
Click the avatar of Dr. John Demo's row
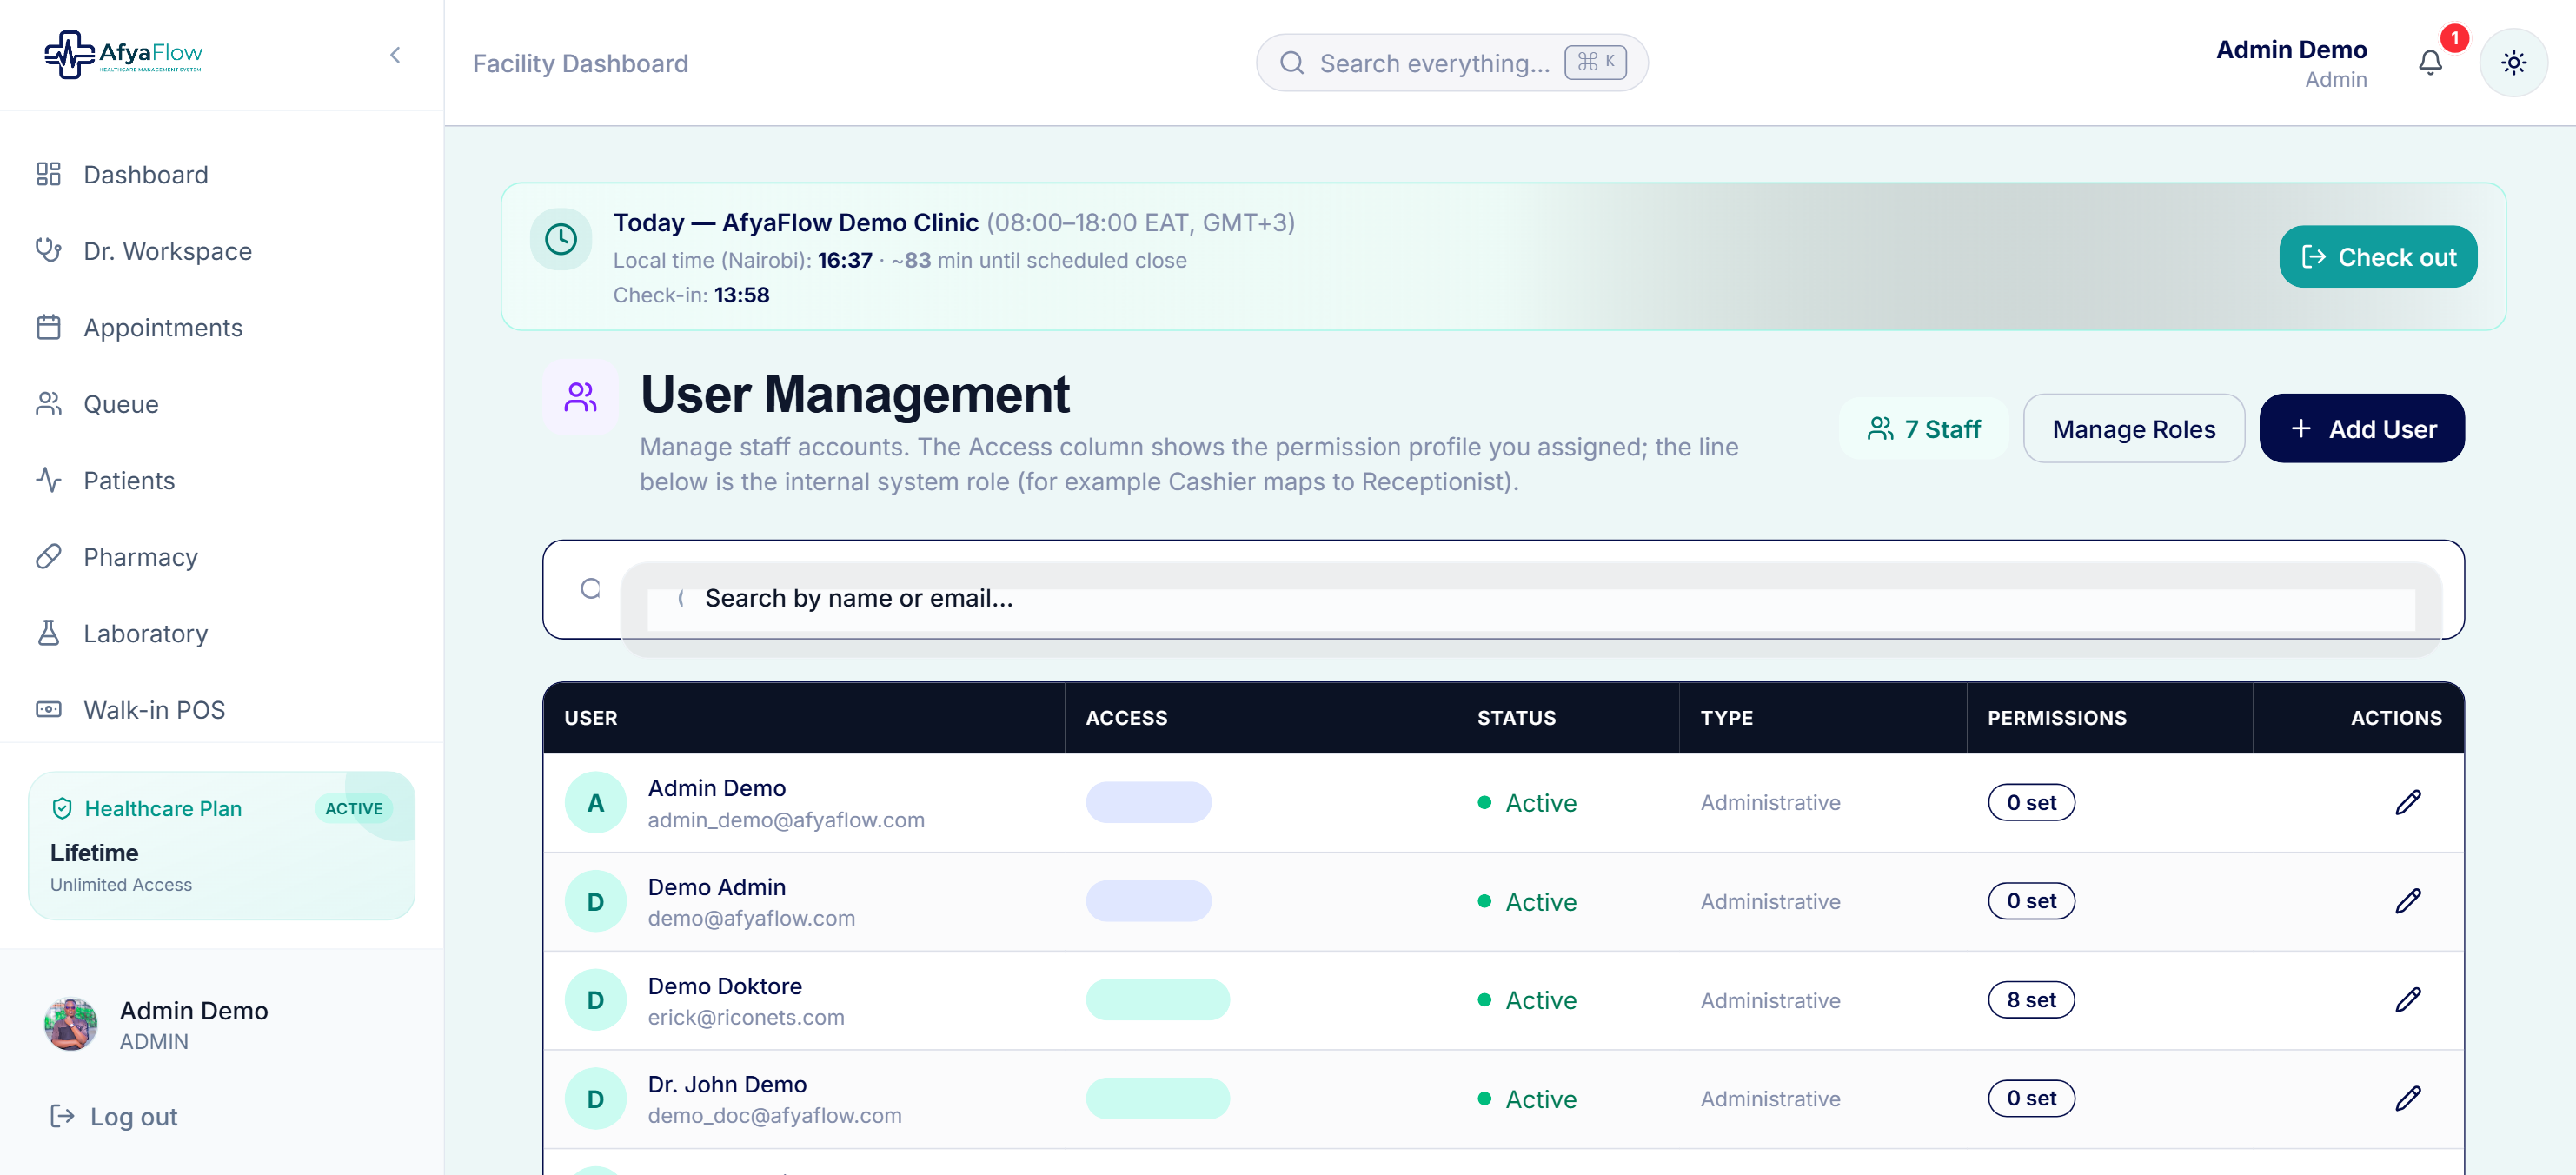[x=596, y=1099]
